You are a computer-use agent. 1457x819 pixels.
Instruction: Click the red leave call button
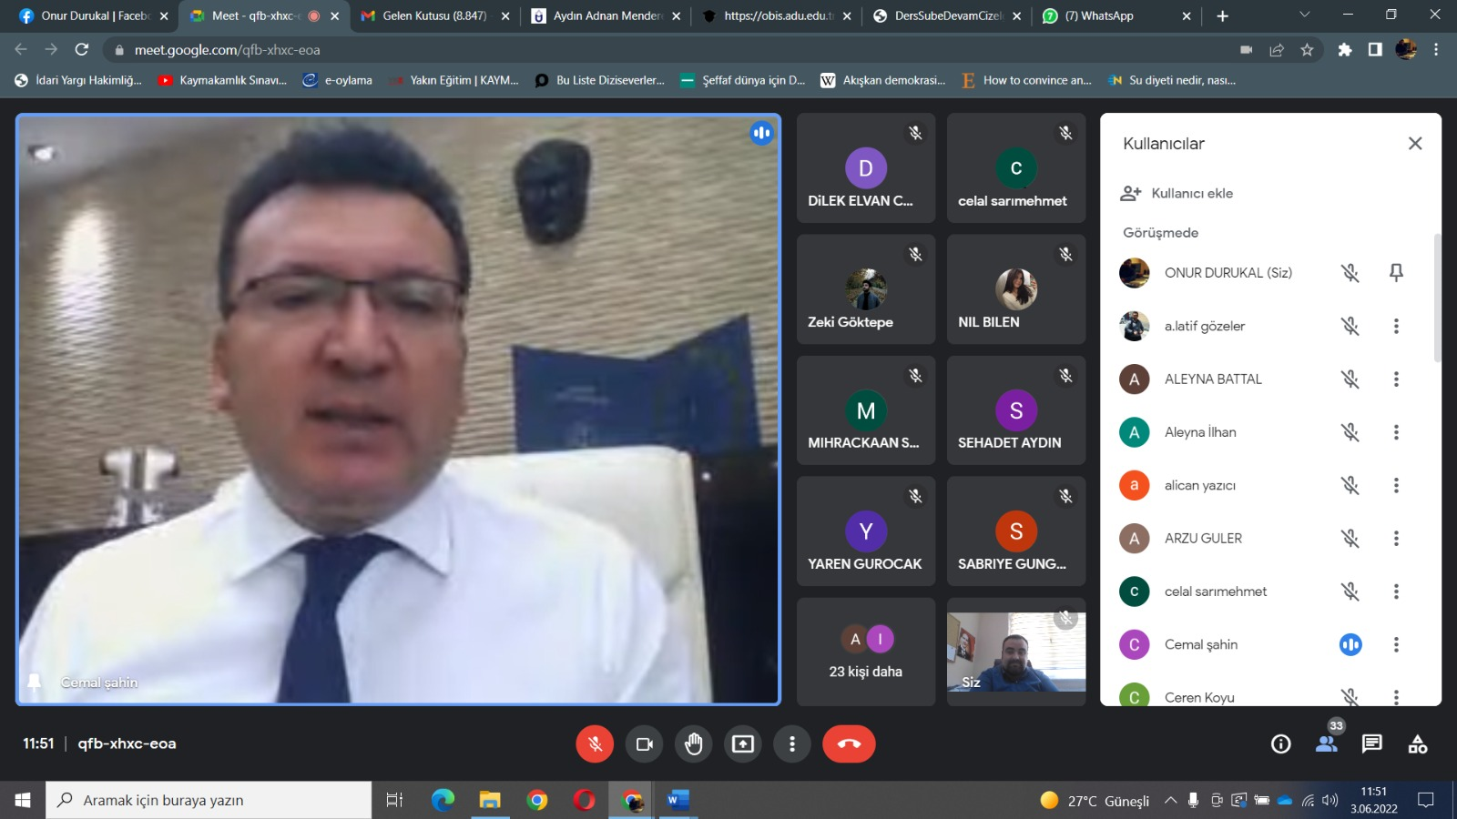849,744
